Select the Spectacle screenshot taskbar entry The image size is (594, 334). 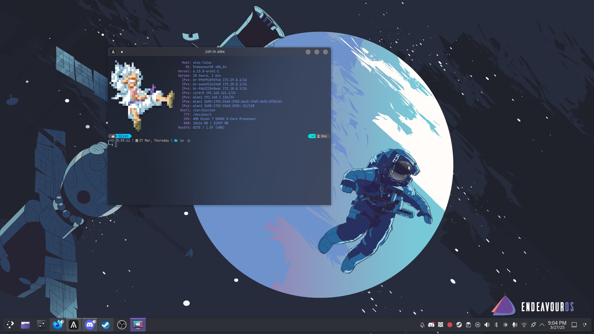click(x=138, y=325)
